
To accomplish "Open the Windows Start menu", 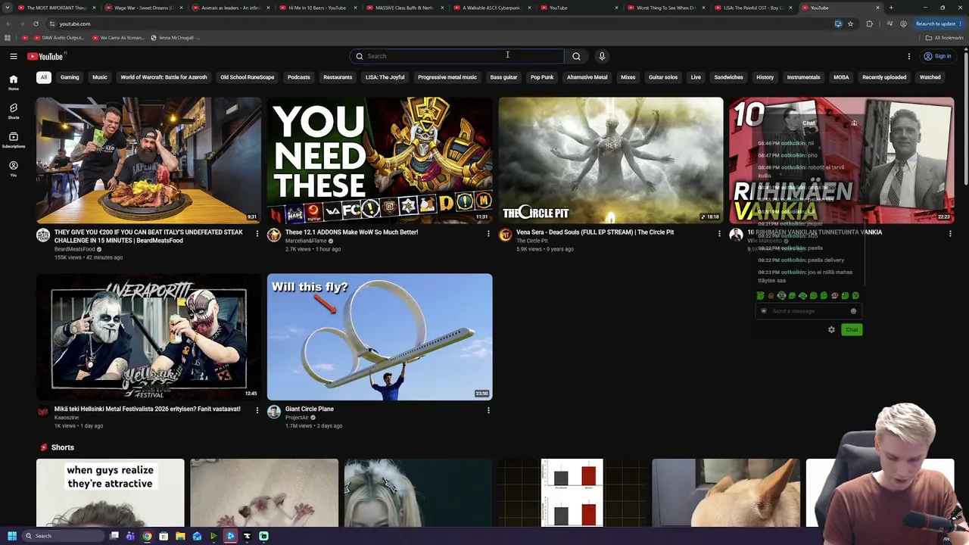I will point(12,536).
